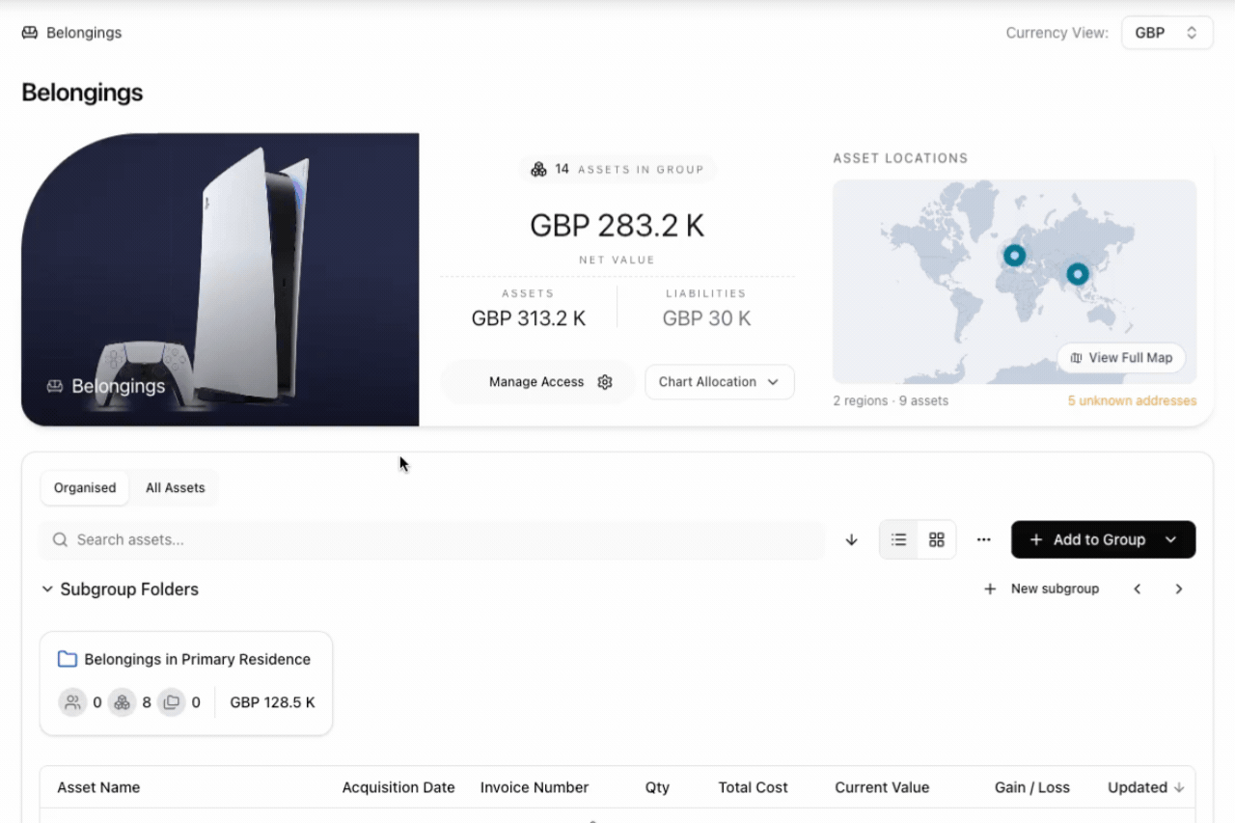Click the cubes assets icon on subgroup card
This screenshot has width=1235, height=823.
pyautogui.click(x=122, y=702)
